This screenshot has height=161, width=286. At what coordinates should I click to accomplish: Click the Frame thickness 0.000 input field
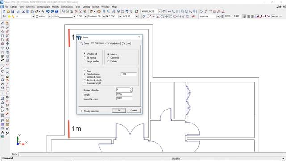coord(124,98)
